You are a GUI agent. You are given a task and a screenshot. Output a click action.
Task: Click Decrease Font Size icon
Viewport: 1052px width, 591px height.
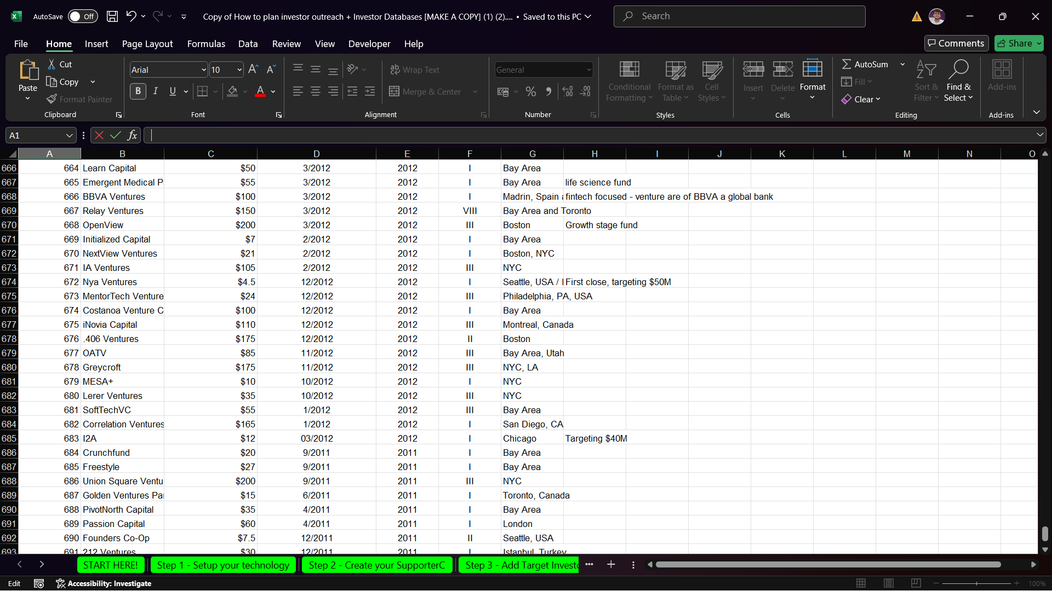(271, 69)
